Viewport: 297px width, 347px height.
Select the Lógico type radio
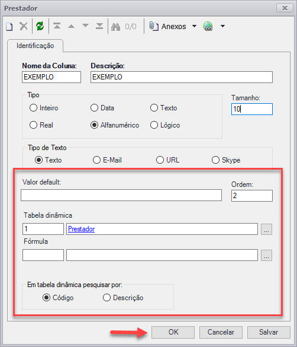(154, 125)
